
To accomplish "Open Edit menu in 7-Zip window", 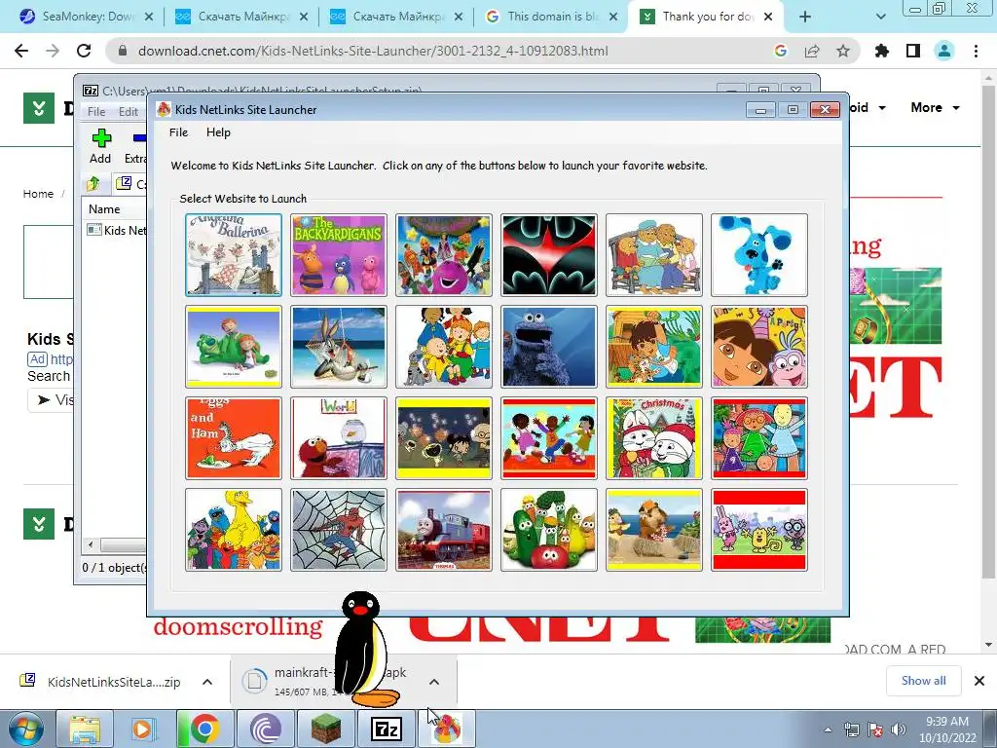I will (129, 111).
